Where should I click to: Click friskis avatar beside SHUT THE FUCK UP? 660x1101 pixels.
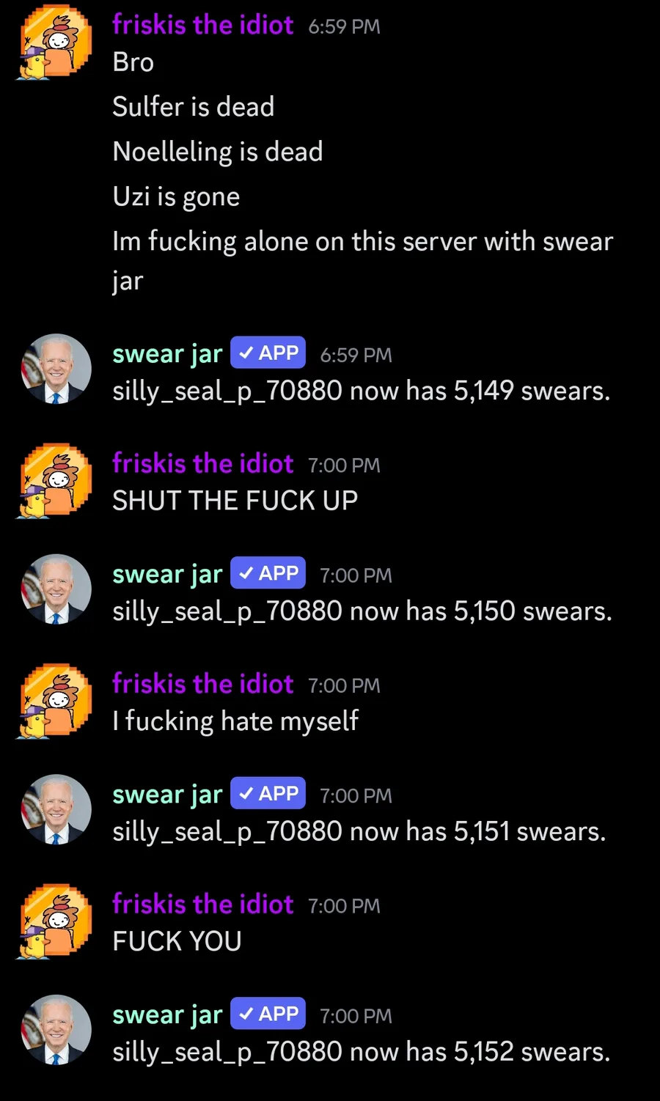point(55,481)
